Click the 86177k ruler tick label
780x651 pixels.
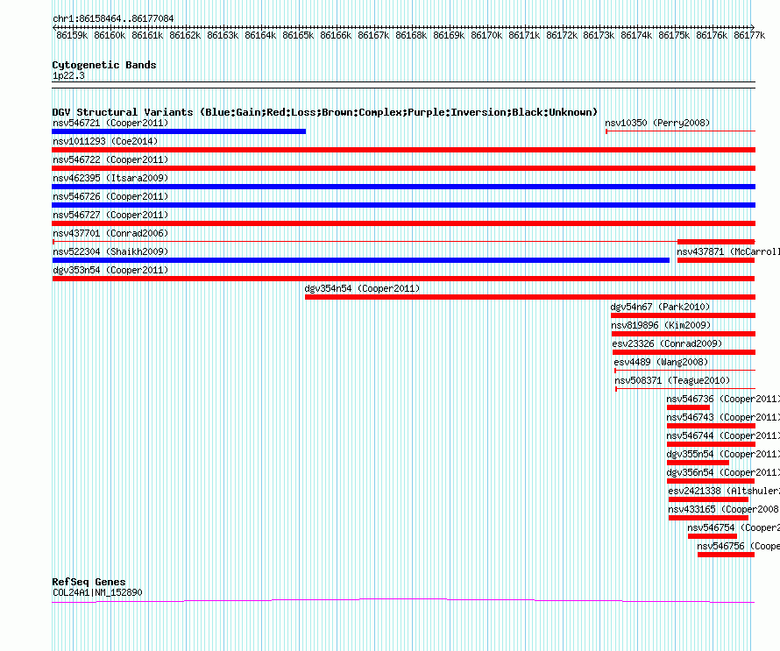click(749, 35)
